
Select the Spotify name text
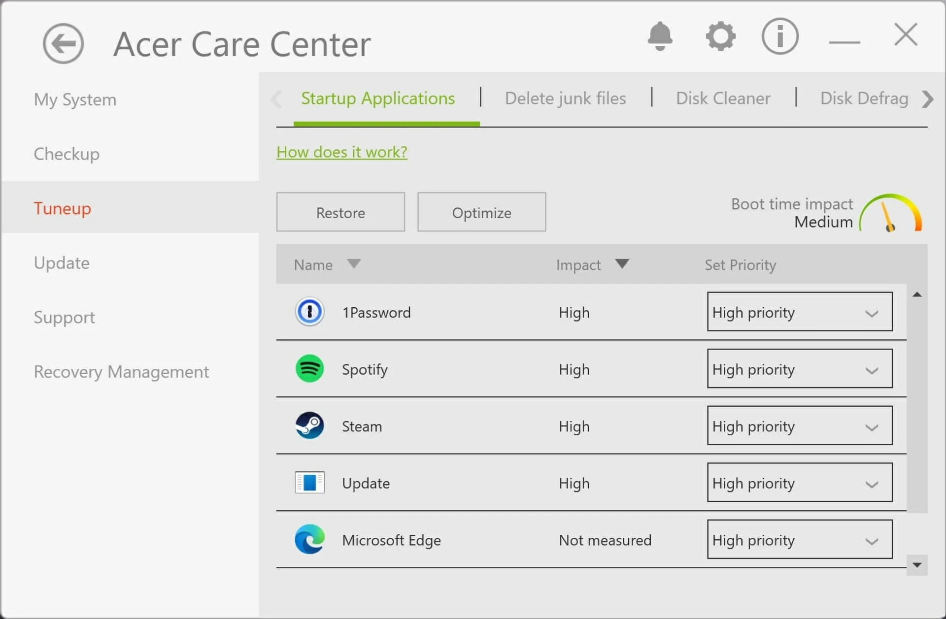click(365, 370)
